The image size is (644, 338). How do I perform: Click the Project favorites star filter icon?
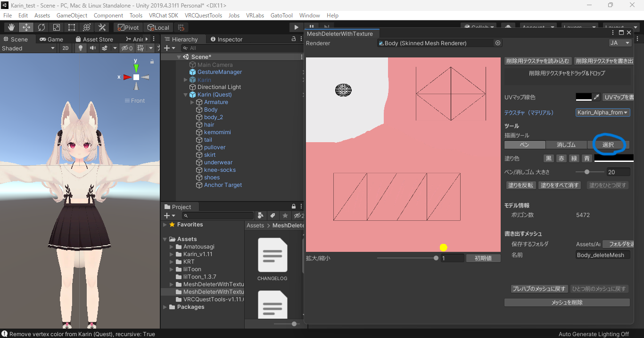pos(285,216)
